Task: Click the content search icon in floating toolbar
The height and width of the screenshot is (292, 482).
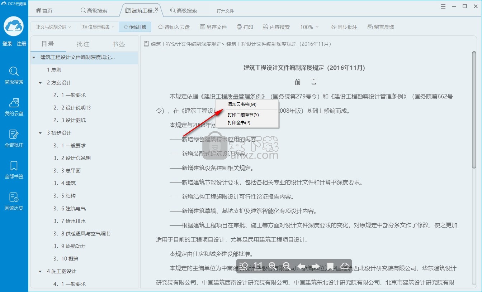Action: [x=244, y=266]
